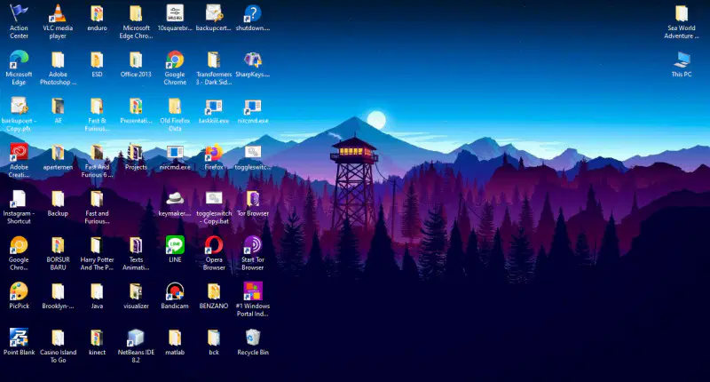
Task: Select the toggleswitc... batch file with gear icon
Action: pyautogui.click(x=253, y=153)
